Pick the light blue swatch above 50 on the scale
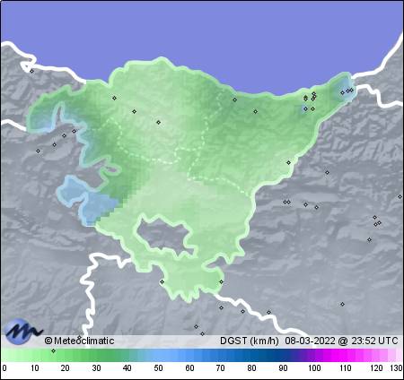404x380 pixels. pos(158,356)
